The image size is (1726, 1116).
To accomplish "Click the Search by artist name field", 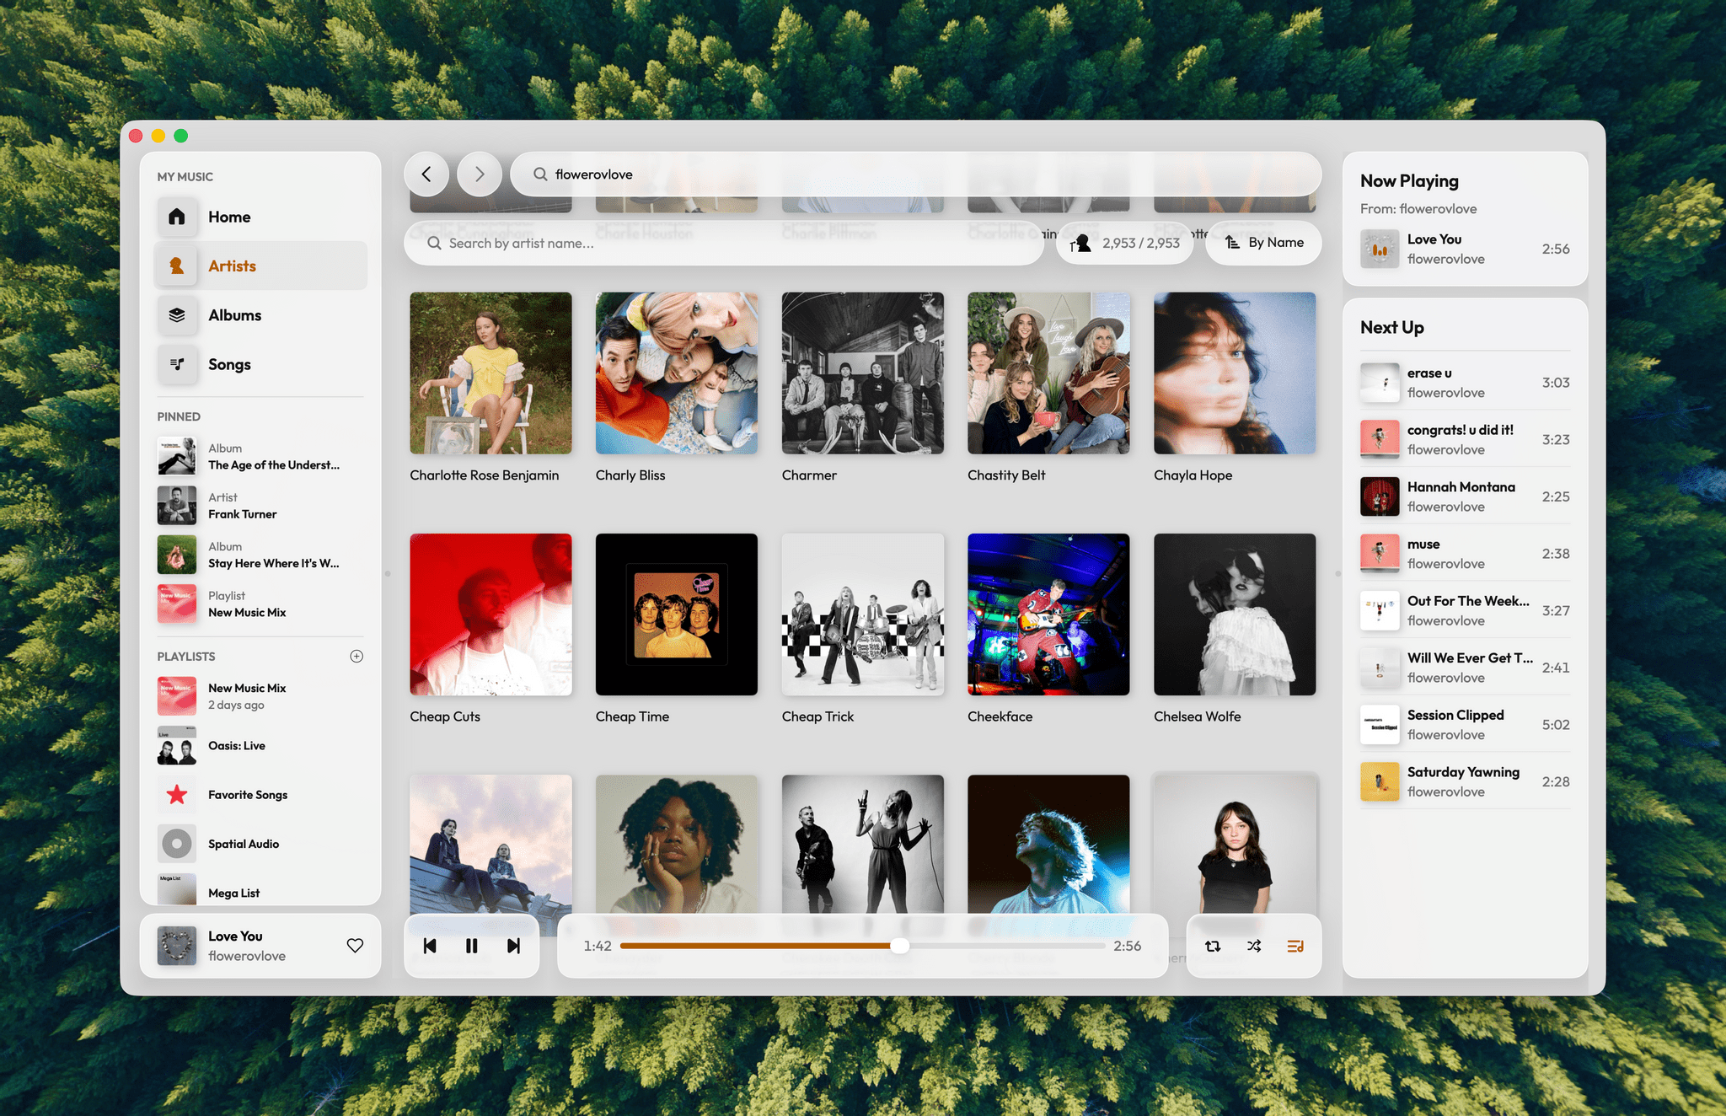I will click(725, 243).
